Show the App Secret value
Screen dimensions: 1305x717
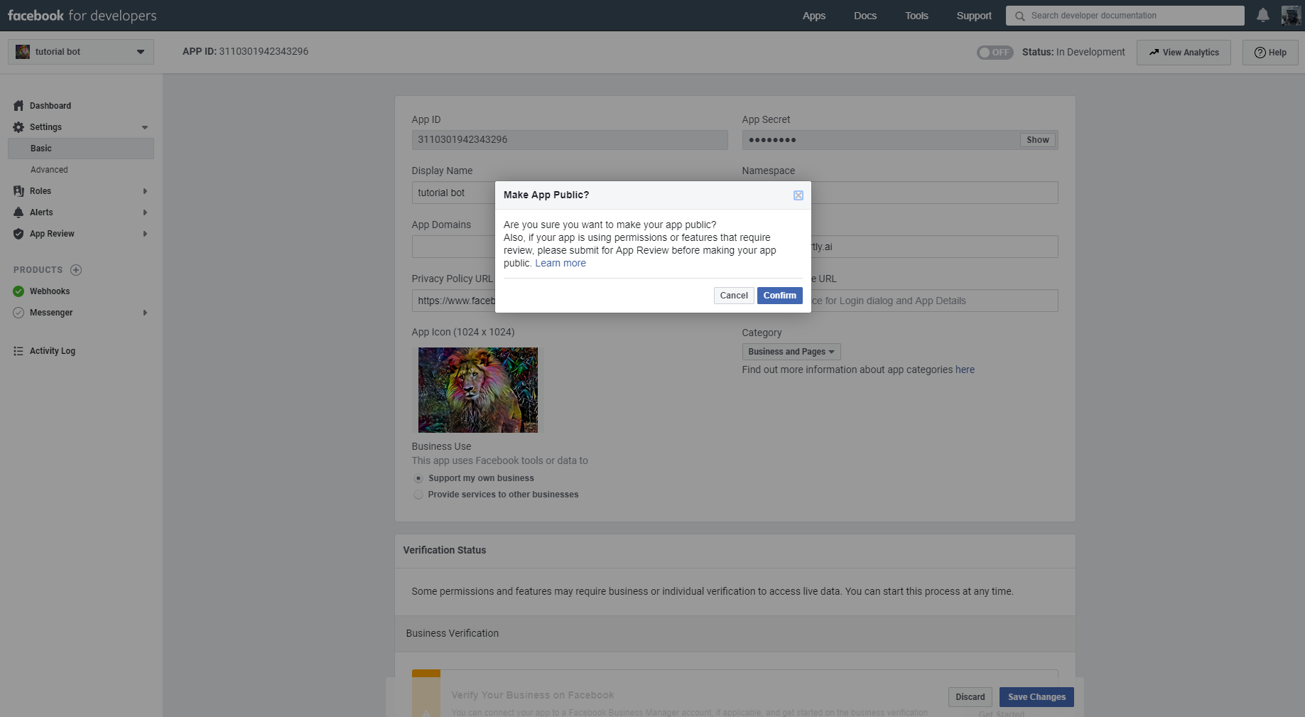[1038, 139]
